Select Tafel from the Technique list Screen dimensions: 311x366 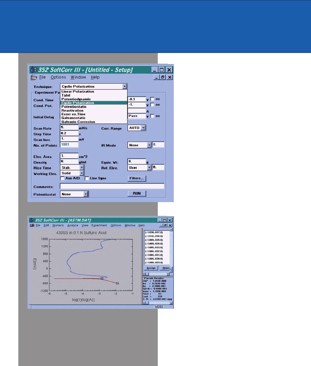point(66,95)
